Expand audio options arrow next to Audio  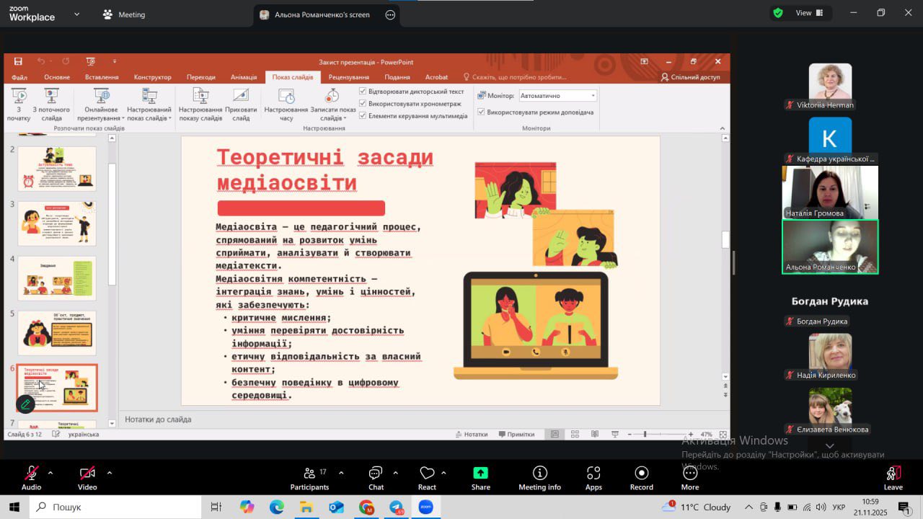(50, 473)
